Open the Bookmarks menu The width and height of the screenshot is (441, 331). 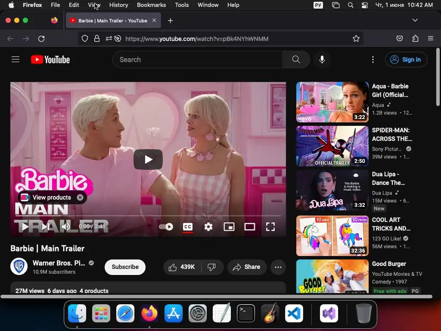coord(151,5)
